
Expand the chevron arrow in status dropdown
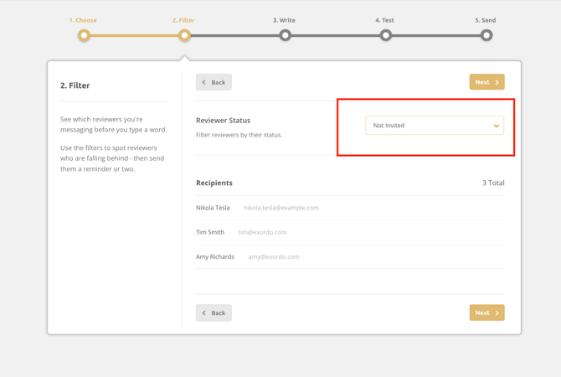pos(496,126)
